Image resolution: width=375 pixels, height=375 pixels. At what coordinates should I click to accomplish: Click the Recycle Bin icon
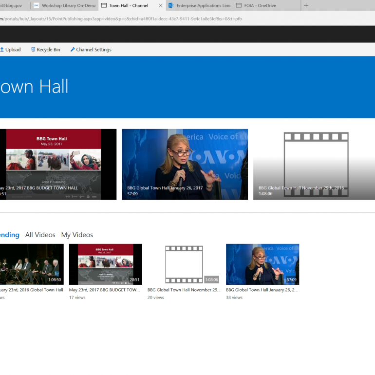pos(33,50)
